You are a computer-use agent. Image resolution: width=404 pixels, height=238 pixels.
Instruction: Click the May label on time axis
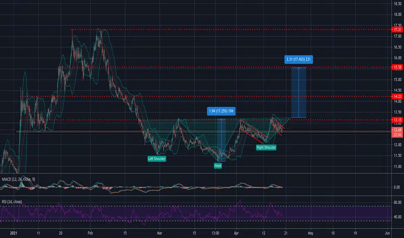310,233
